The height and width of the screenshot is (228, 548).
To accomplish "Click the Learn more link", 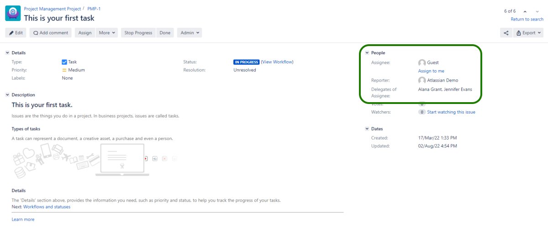I will [x=23, y=220].
